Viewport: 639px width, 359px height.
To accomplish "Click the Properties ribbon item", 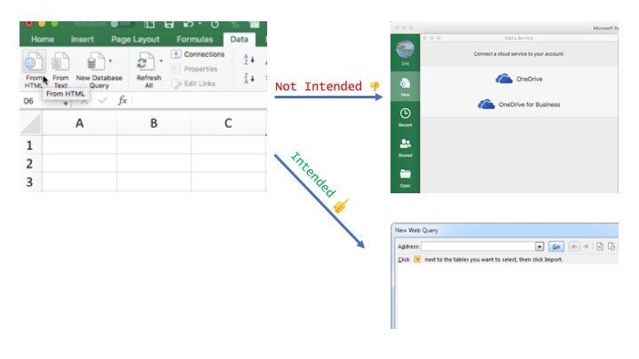I will pos(194,69).
